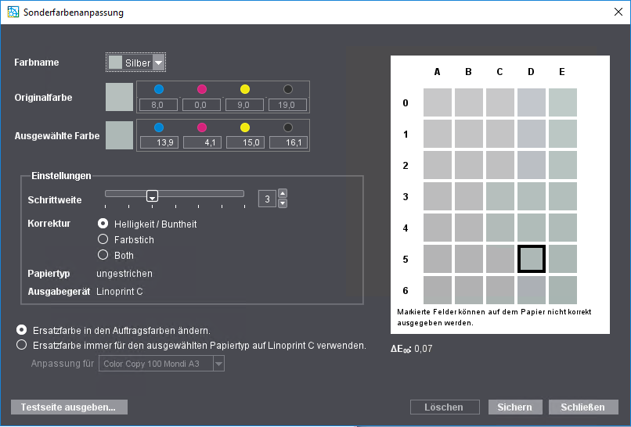This screenshot has height=427, width=631.
Task: Click the Originalfarbe color preview swatch
Action: tap(119, 97)
